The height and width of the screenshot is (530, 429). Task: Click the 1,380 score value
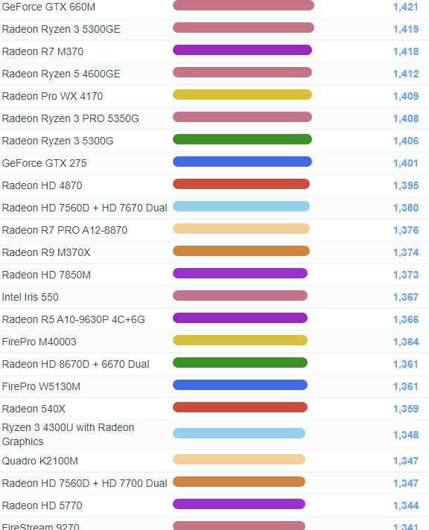click(x=406, y=208)
